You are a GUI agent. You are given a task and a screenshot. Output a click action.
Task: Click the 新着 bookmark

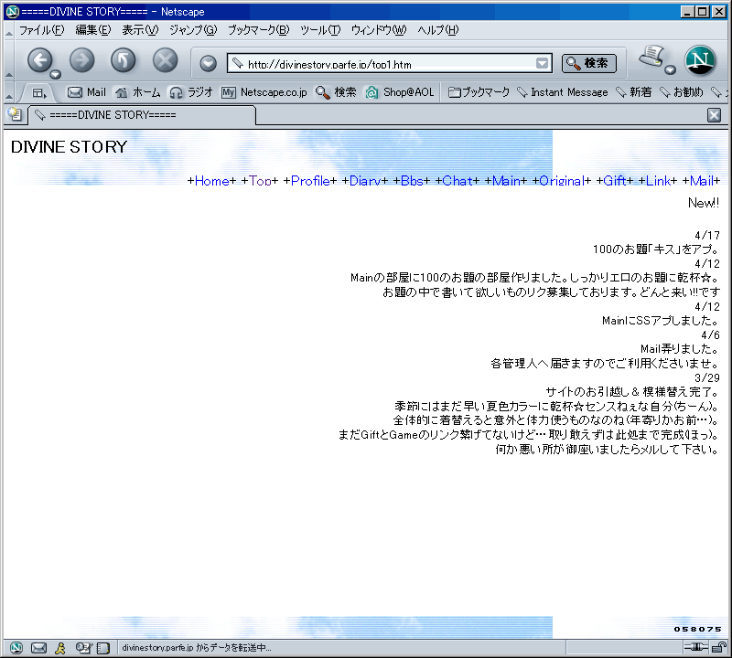(633, 92)
